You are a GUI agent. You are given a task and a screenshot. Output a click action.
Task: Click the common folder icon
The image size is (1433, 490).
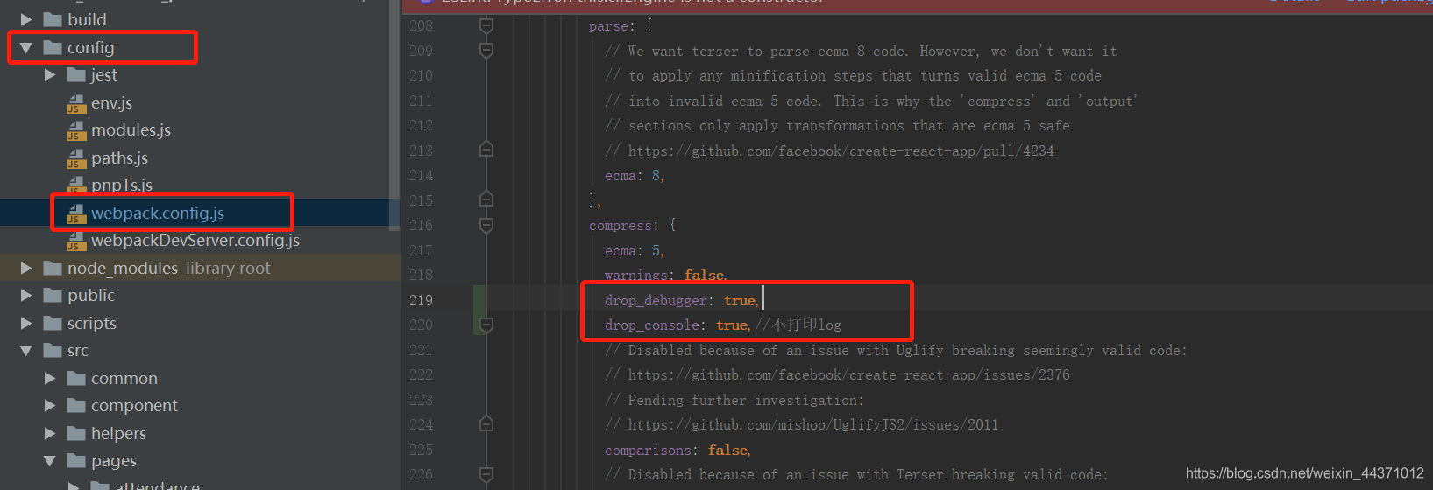click(76, 378)
